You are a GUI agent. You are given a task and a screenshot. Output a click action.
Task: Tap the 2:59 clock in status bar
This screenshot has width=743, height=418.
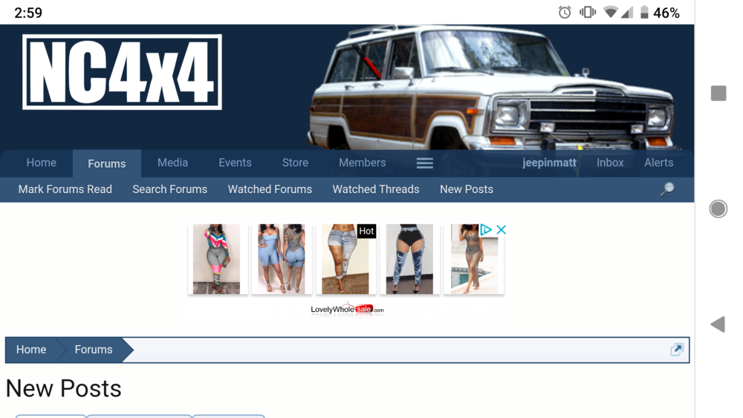(x=28, y=13)
